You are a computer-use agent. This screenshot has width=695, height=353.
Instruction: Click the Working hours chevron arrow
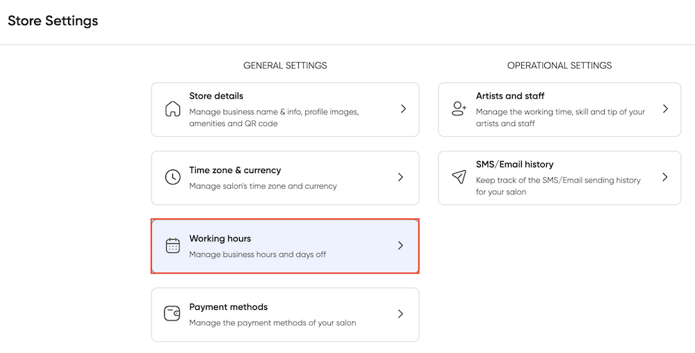tap(400, 245)
